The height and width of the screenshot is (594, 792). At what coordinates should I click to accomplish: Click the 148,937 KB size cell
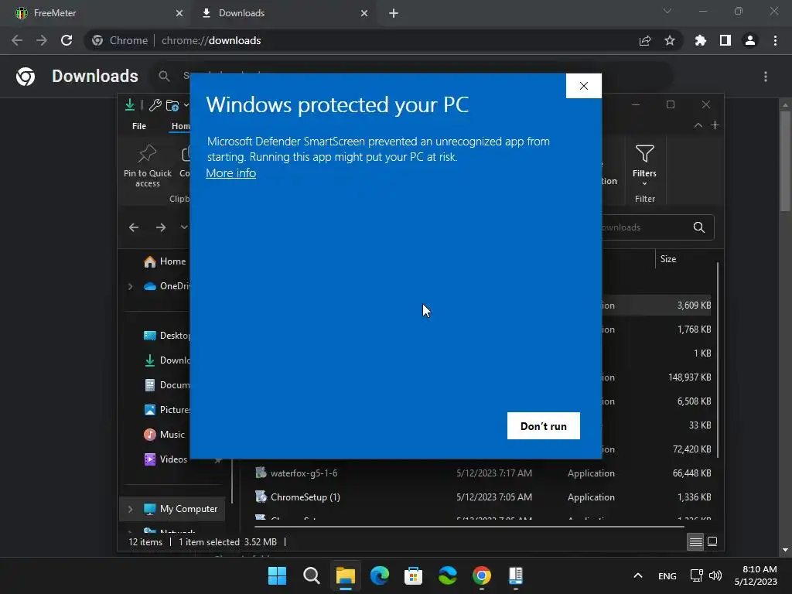(689, 377)
